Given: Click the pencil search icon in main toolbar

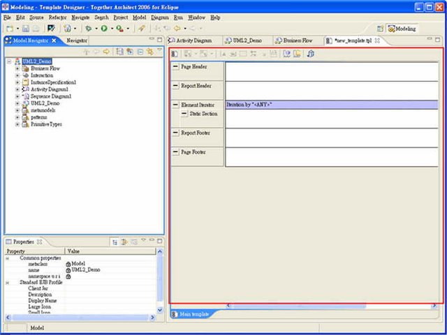Looking at the screenshot, I should coord(142,28).
